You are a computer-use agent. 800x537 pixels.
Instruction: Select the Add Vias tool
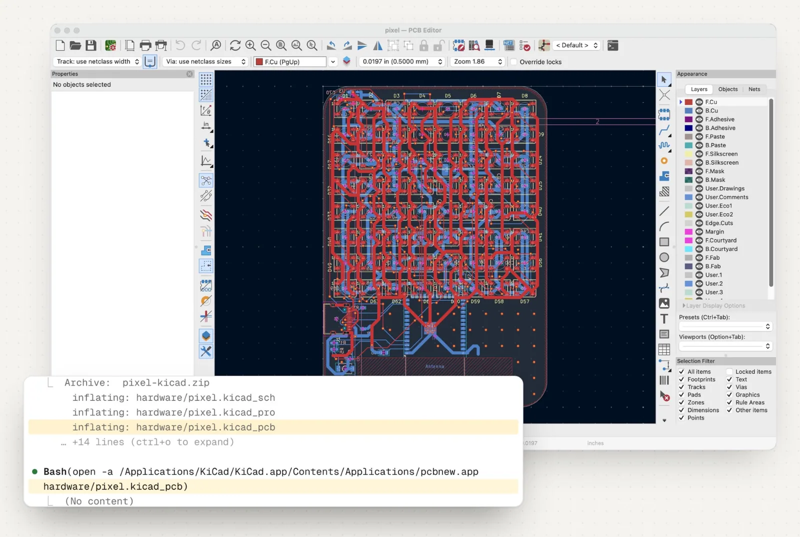coord(664,161)
